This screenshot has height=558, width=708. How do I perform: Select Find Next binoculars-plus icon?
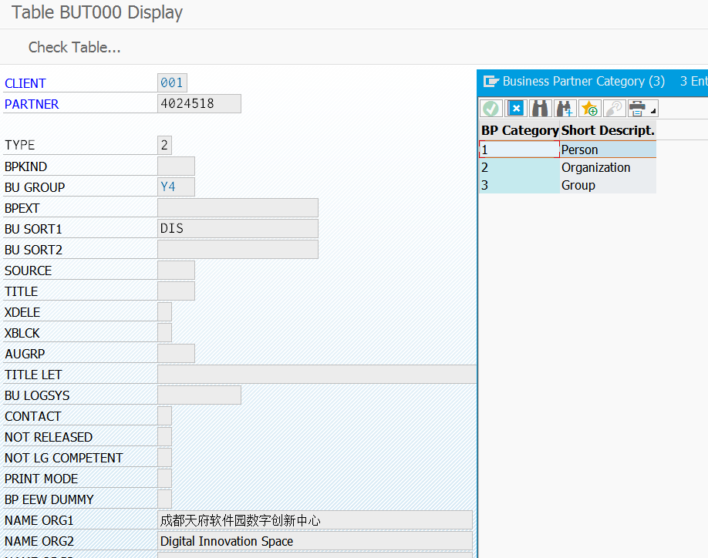tap(565, 109)
